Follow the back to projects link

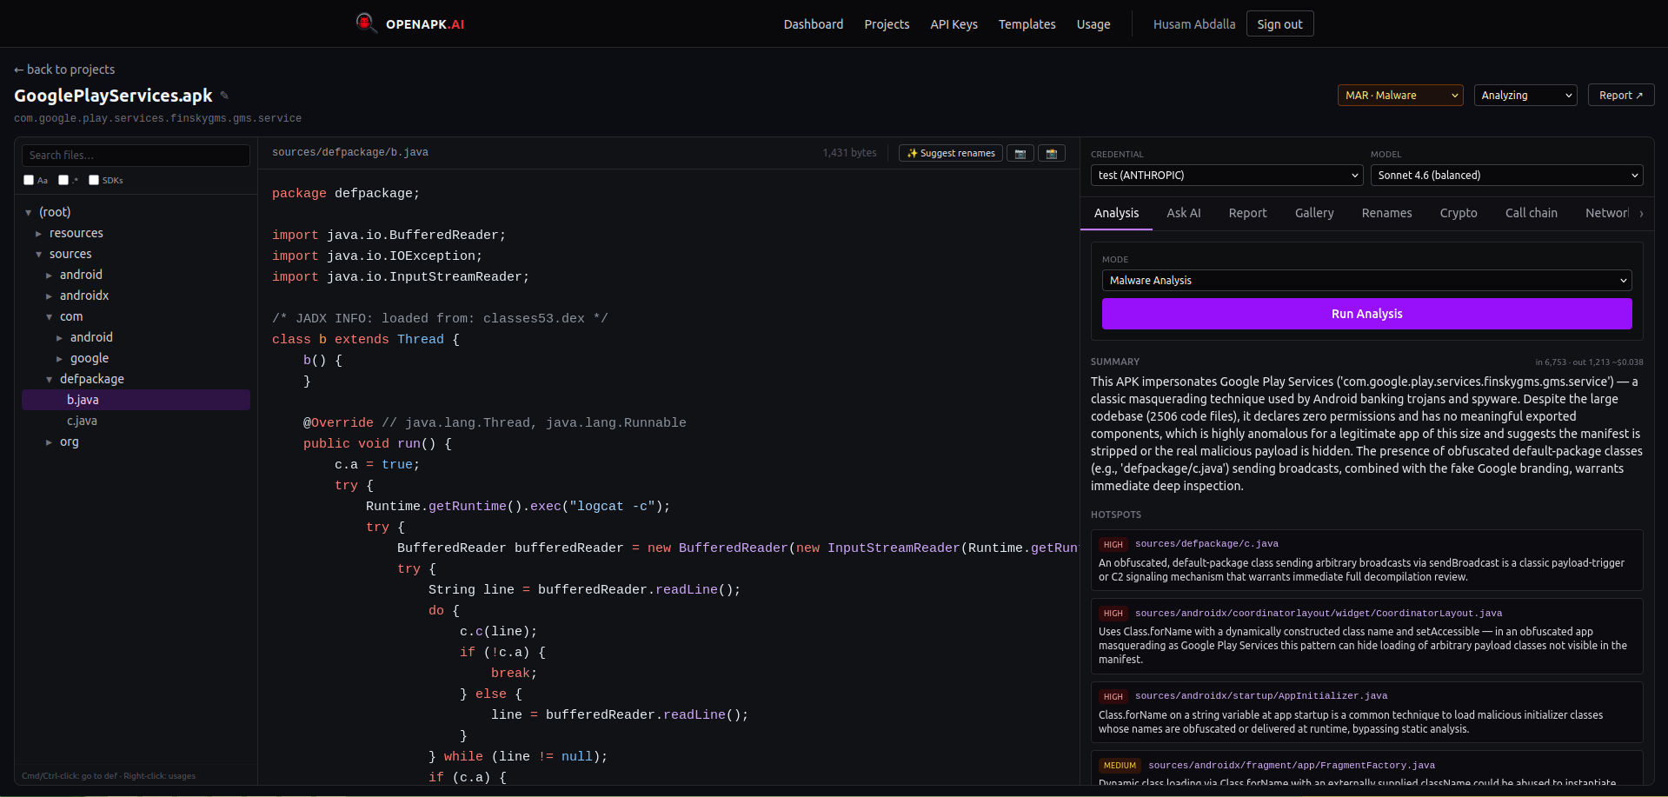coord(64,70)
